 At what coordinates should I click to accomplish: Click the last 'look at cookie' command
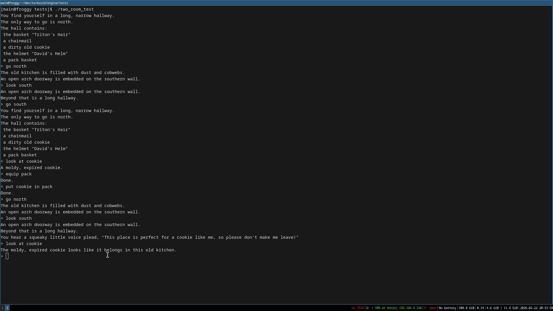click(x=24, y=244)
